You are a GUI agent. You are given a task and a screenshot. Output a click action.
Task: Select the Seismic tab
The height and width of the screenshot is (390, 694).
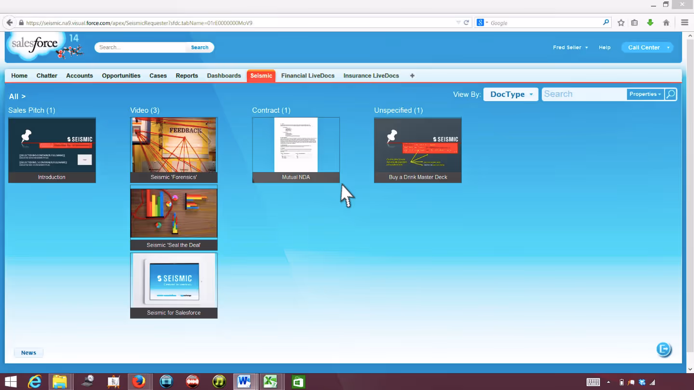261,76
